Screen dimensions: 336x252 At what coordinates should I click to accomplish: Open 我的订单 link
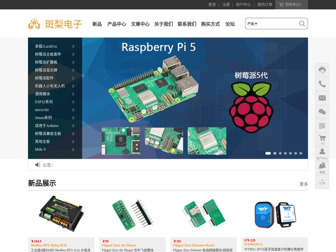pyautogui.click(x=265, y=5)
